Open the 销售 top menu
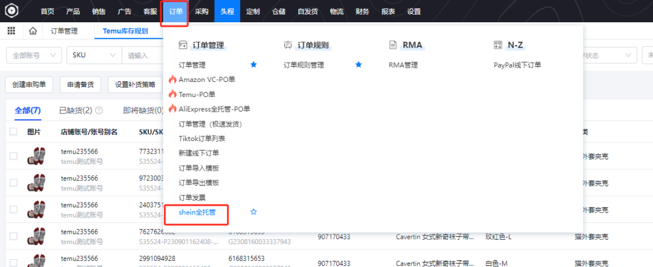Image resolution: width=653 pixels, height=267 pixels. click(99, 11)
